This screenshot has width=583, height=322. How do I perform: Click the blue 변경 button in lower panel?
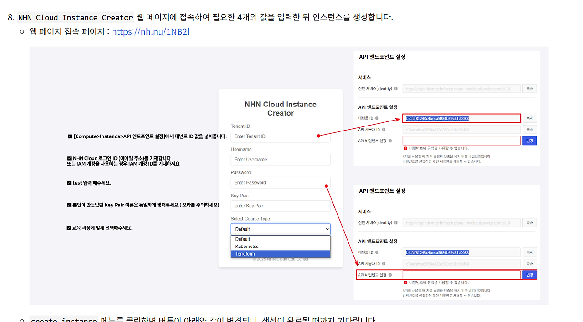530,275
